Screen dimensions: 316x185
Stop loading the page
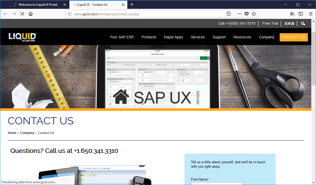coord(22,14)
